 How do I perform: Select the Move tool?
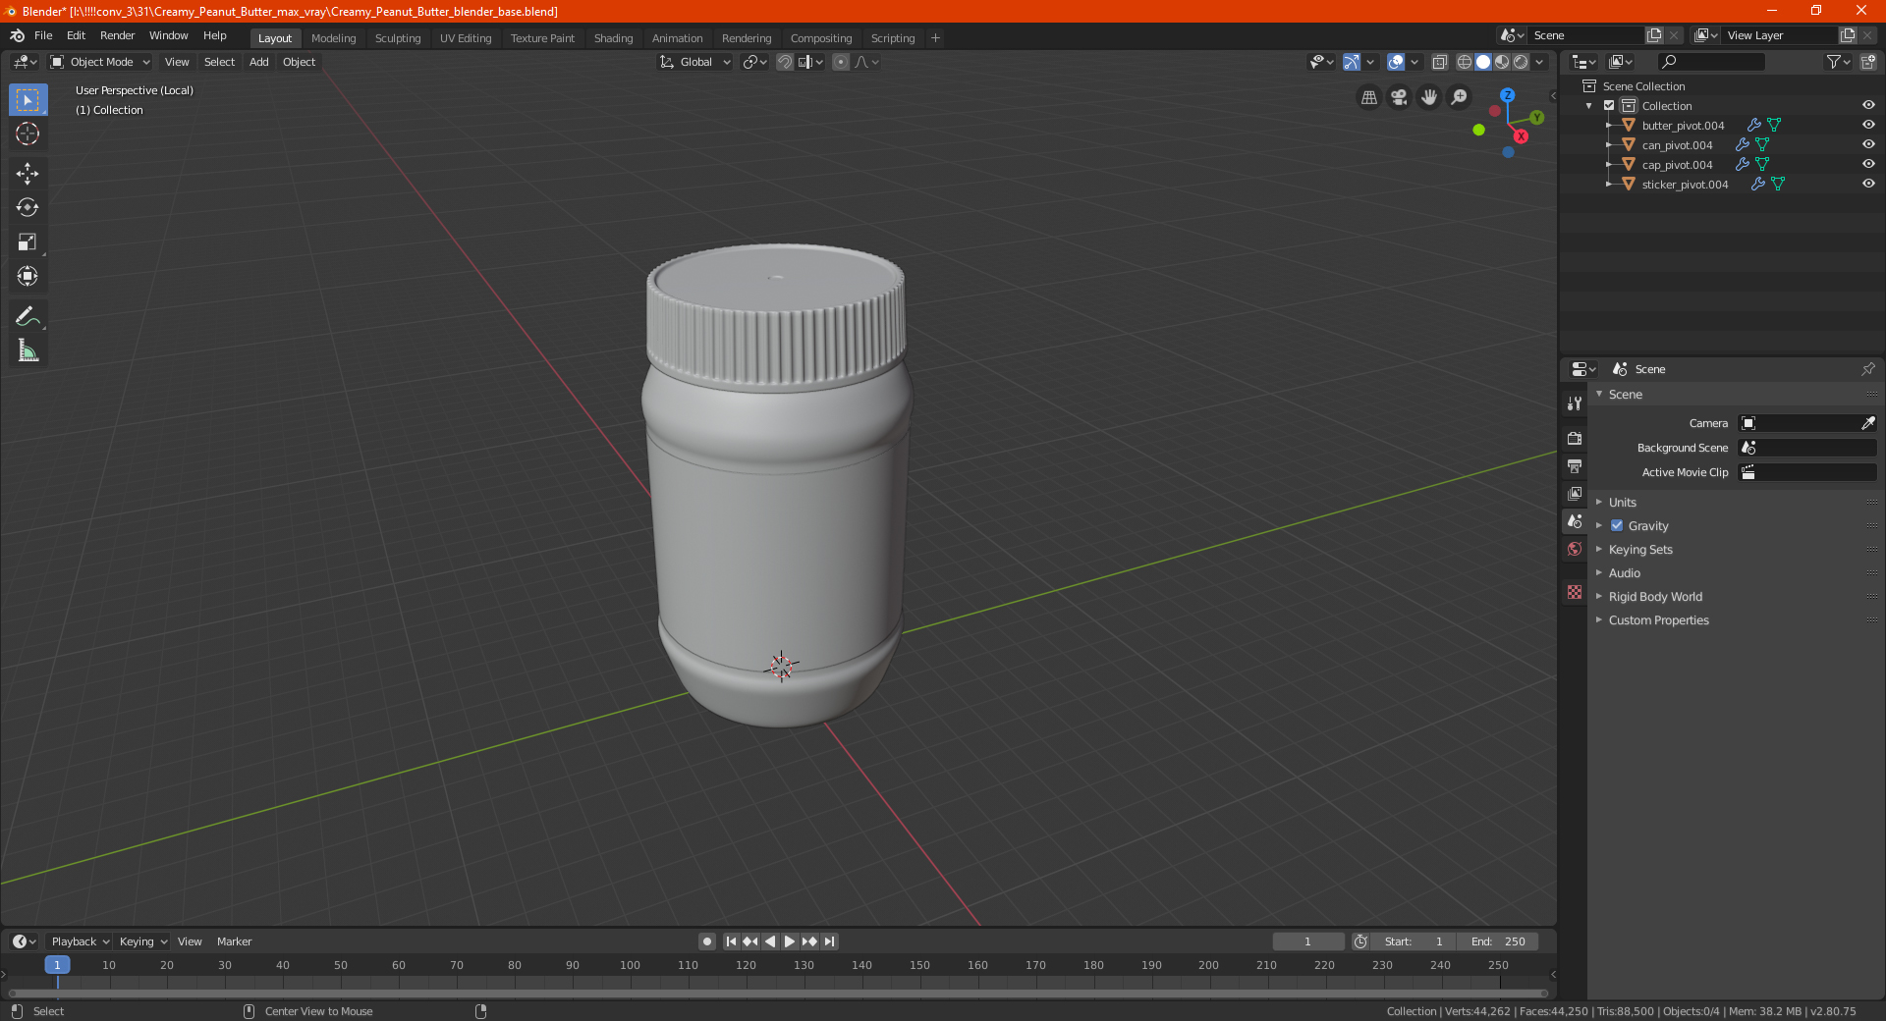28,174
